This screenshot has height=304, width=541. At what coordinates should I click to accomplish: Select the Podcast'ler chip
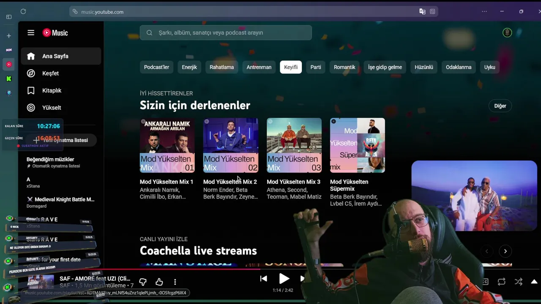[156, 67]
